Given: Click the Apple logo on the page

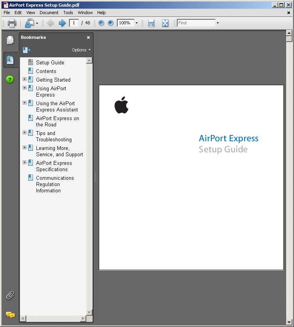Looking at the screenshot, I should (x=122, y=105).
